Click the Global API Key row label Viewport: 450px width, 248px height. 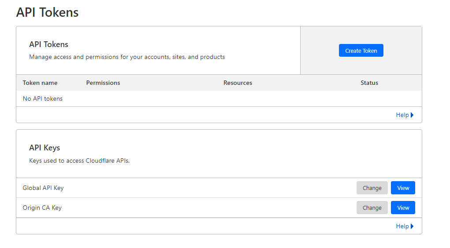pyautogui.click(x=43, y=188)
